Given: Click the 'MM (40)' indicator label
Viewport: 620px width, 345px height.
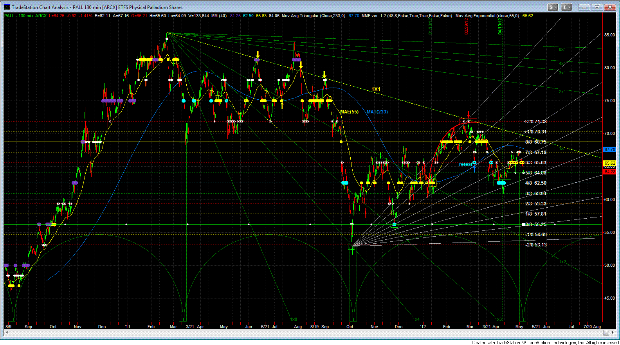Looking at the screenshot, I should (x=219, y=16).
